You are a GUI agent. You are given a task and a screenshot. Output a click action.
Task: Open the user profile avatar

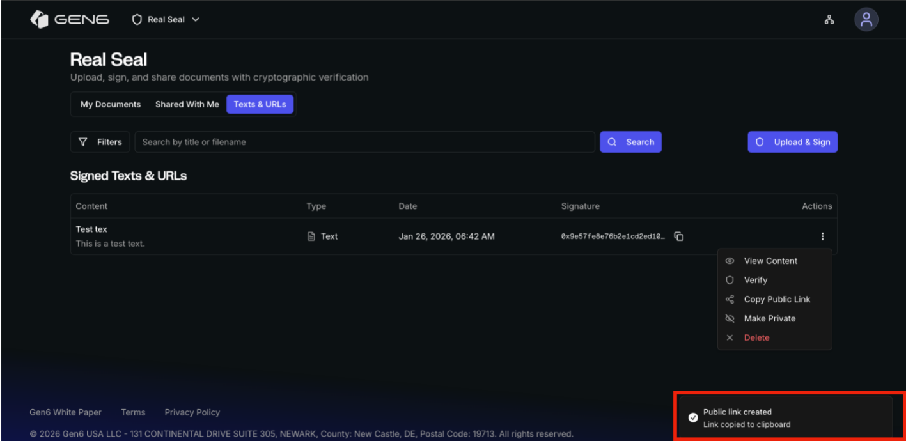click(866, 20)
